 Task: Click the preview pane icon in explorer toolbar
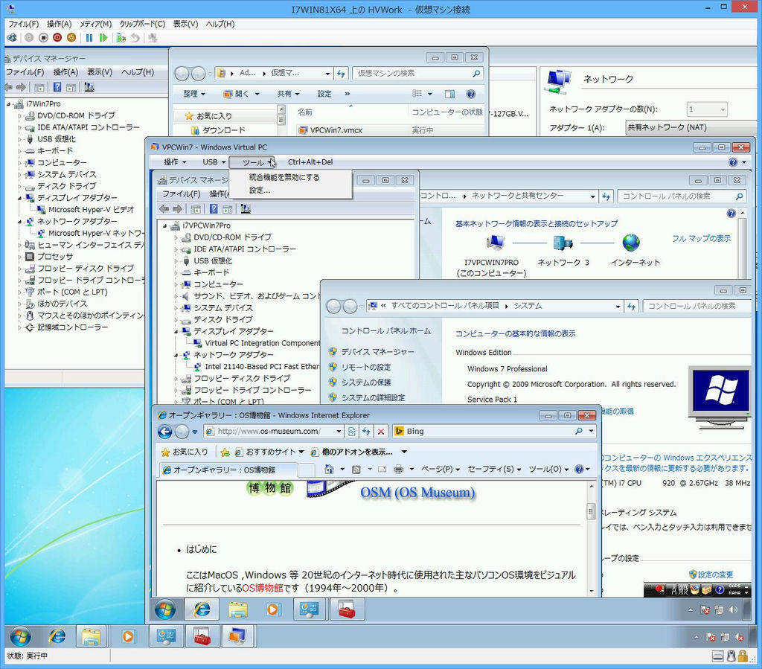tap(449, 94)
